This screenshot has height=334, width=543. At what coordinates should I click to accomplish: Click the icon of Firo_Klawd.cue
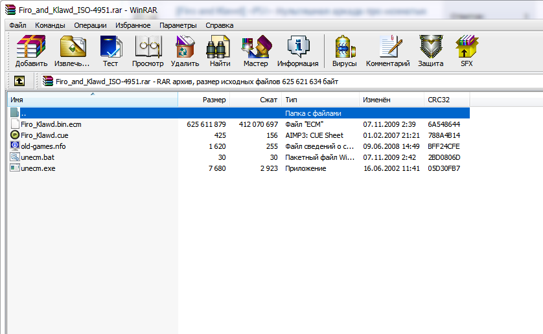pyautogui.click(x=14, y=135)
